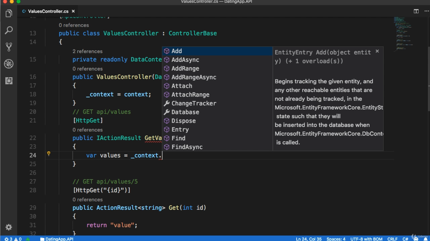This screenshot has height=241, width=430.
Task: Click the IActionResult return type
Action: click(x=119, y=138)
